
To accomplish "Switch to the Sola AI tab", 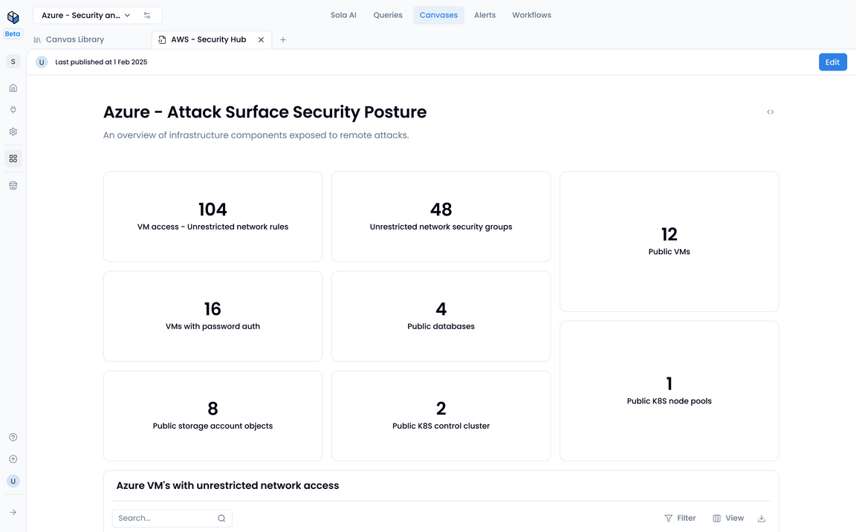I will tap(343, 16).
